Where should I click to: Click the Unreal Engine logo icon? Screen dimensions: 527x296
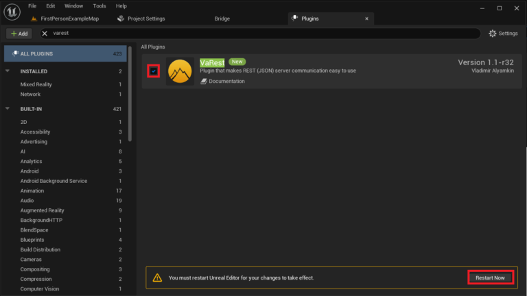coord(12,12)
